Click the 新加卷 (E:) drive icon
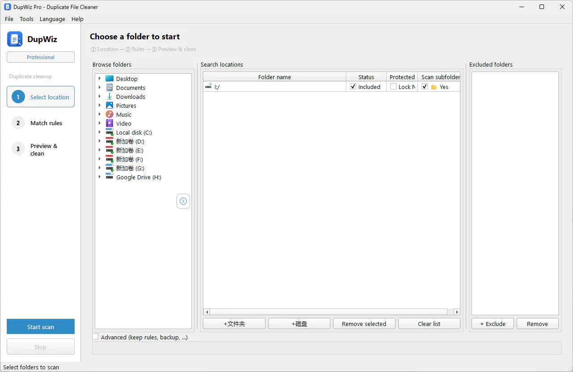This screenshot has width=573, height=372. (110, 150)
